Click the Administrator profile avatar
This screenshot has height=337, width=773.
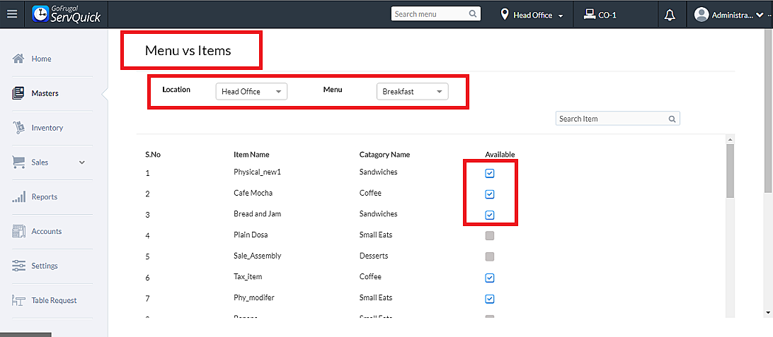click(702, 15)
